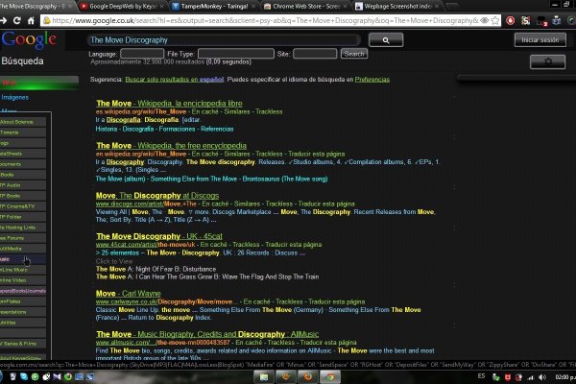Open the Move - Carl Wayne result
576x384 pixels.
pos(129,294)
